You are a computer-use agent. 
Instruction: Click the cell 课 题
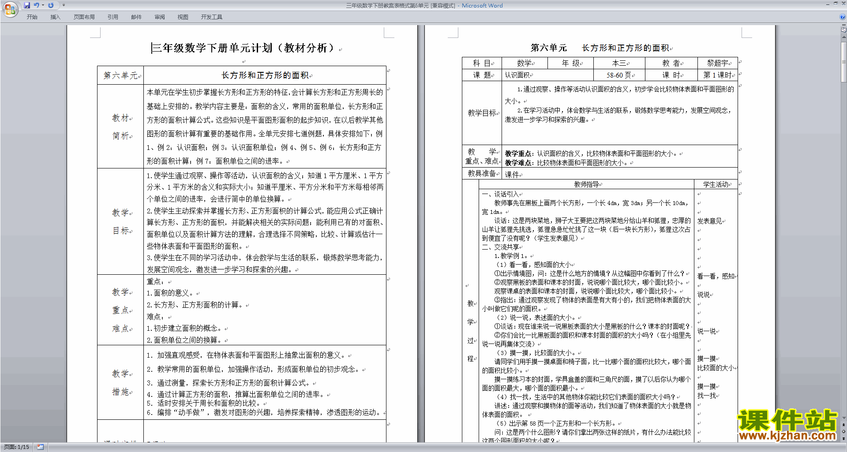click(482, 75)
